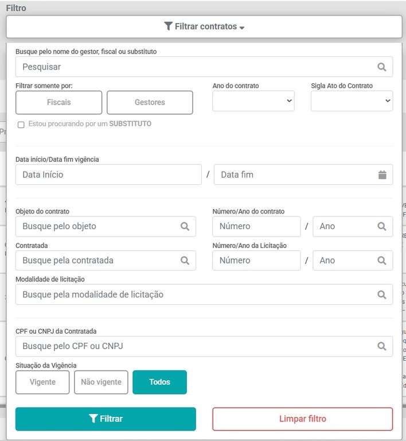
Task: Open the Sigla Ato do Contrato dropdown
Action: pyautogui.click(x=352, y=101)
